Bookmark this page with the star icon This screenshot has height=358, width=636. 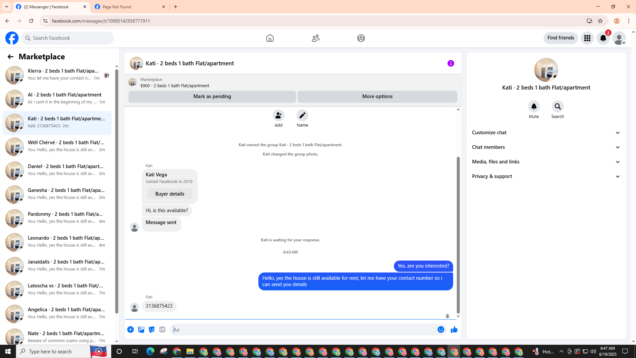pyautogui.click(x=600, y=21)
